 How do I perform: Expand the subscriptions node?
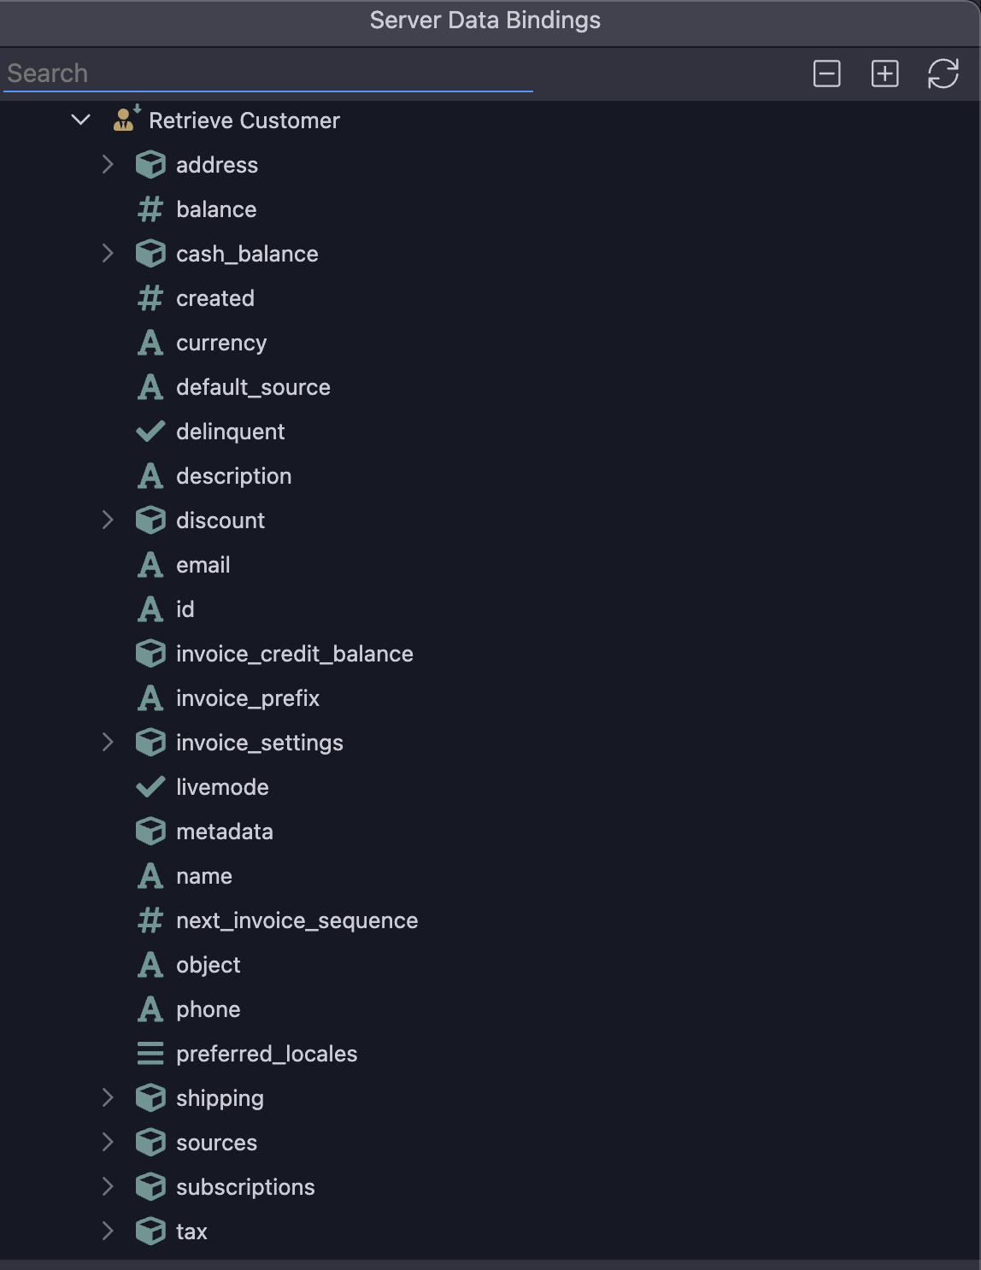pyautogui.click(x=108, y=1186)
